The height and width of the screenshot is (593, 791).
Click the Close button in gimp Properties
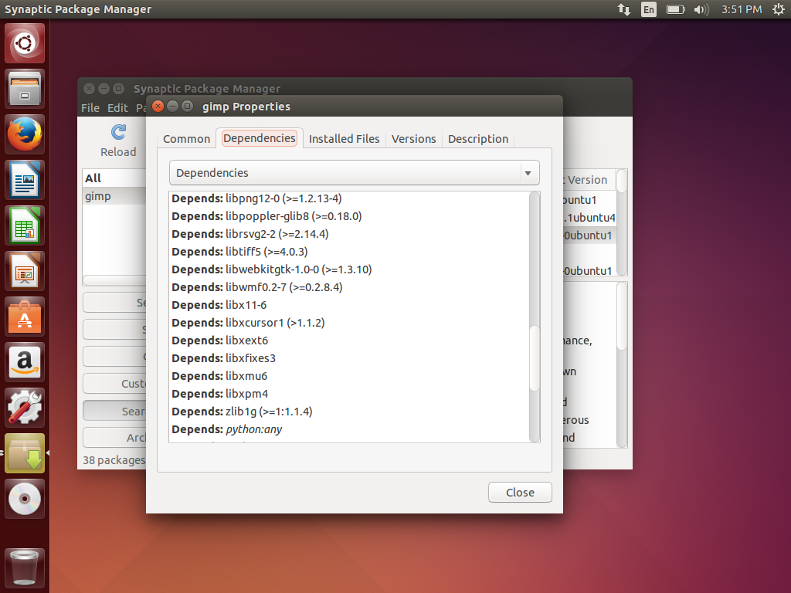tap(520, 492)
